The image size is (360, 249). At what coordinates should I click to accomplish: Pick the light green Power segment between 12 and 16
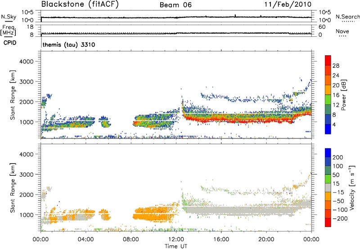(328, 100)
